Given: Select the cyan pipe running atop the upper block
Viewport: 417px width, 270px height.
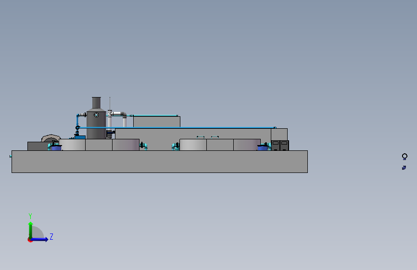Looking at the screenshot, I should (155, 116).
